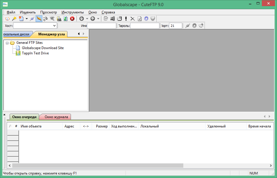The height and width of the screenshot is (178, 277).
Task: Close the bottom pane with the X
Action: (4, 115)
